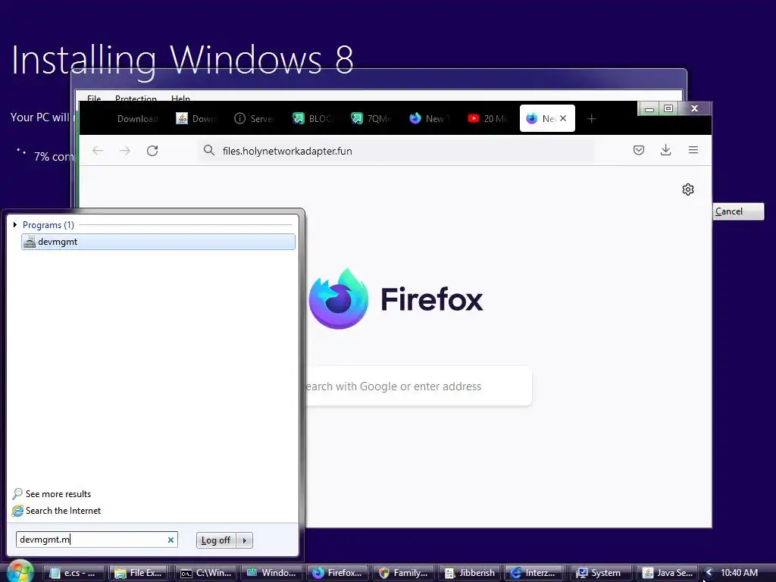The width and height of the screenshot is (776, 582).
Task: Click the Firefox address bar
Action: point(396,151)
